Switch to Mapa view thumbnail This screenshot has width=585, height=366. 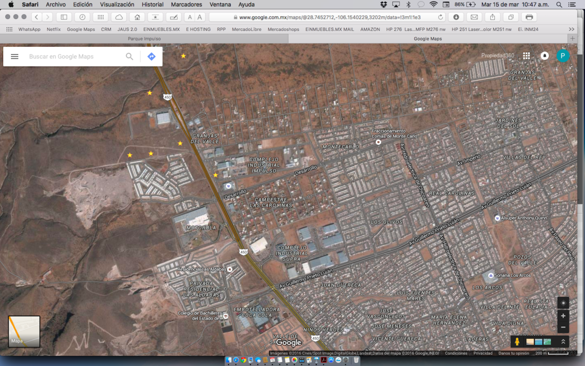pos(24,331)
